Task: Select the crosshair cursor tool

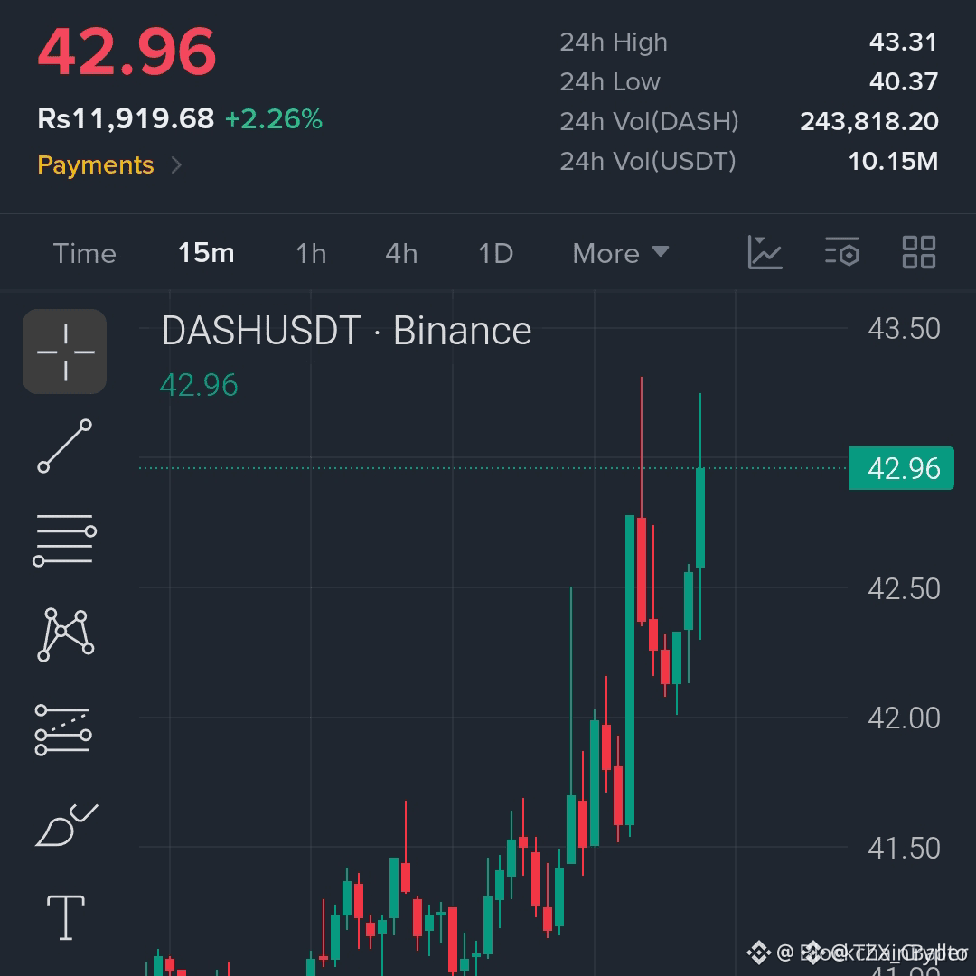Action: pos(65,352)
